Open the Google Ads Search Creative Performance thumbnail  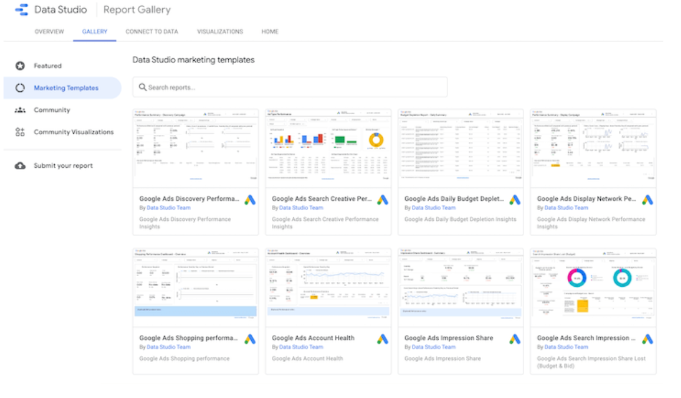(328, 145)
